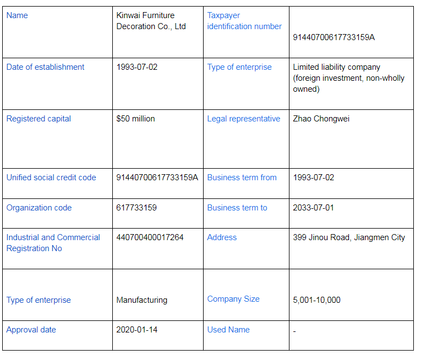Screen dimensions: 421x355
Task: Select credit code value beside Unified social credit code
Action: pyautogui.click(x=157, y=177)
